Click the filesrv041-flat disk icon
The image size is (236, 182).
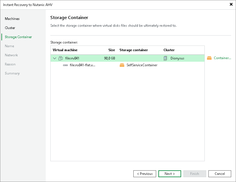coord(65,65)
